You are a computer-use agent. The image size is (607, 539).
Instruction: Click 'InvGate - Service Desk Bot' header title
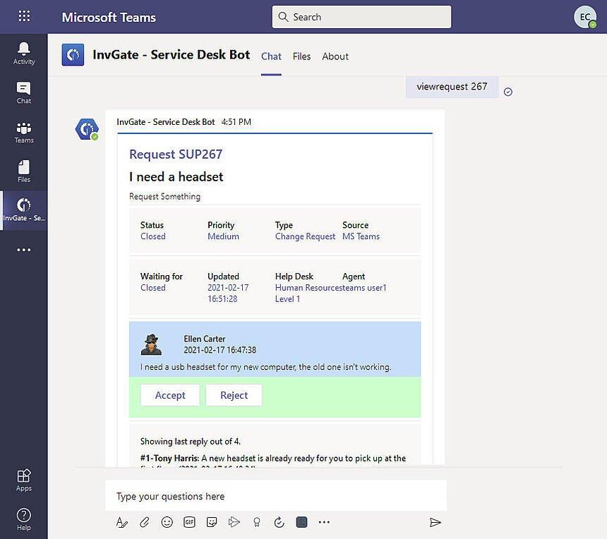tap(171, 54)
